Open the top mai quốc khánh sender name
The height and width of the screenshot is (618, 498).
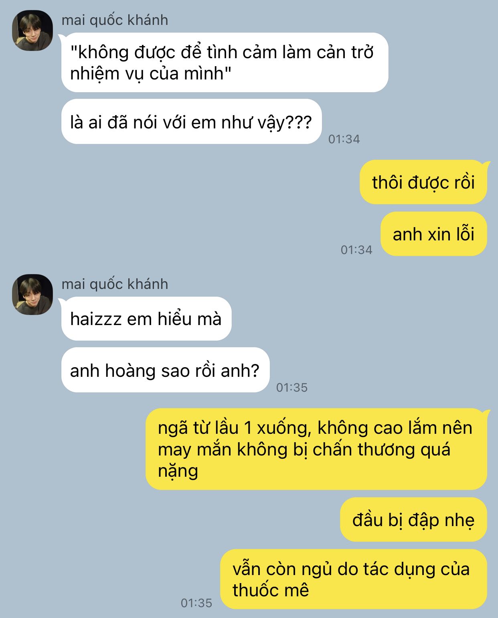click(x=115, y=20)
